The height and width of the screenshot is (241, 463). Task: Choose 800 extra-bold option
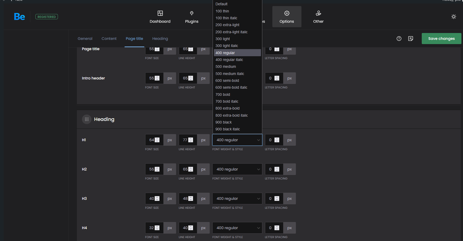(237, 108)
